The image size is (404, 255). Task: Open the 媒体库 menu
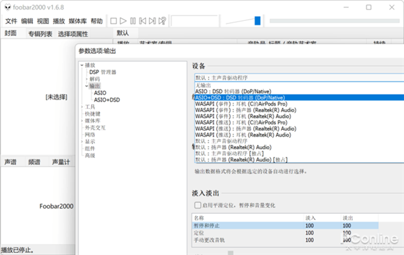tap(77, 21)
